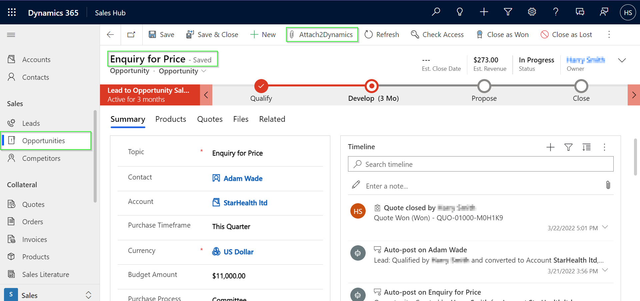Click the quick create plus icon
The width and height of the screenshot is (640, 301).
tap(484, 12)
